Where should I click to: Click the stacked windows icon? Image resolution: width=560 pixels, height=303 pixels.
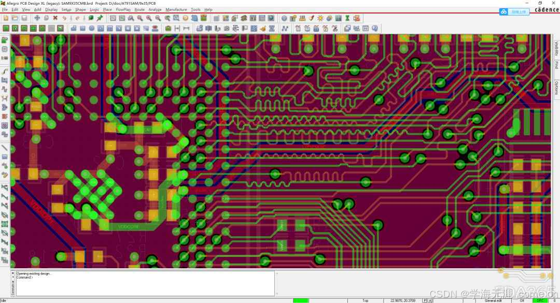[347, 28]
